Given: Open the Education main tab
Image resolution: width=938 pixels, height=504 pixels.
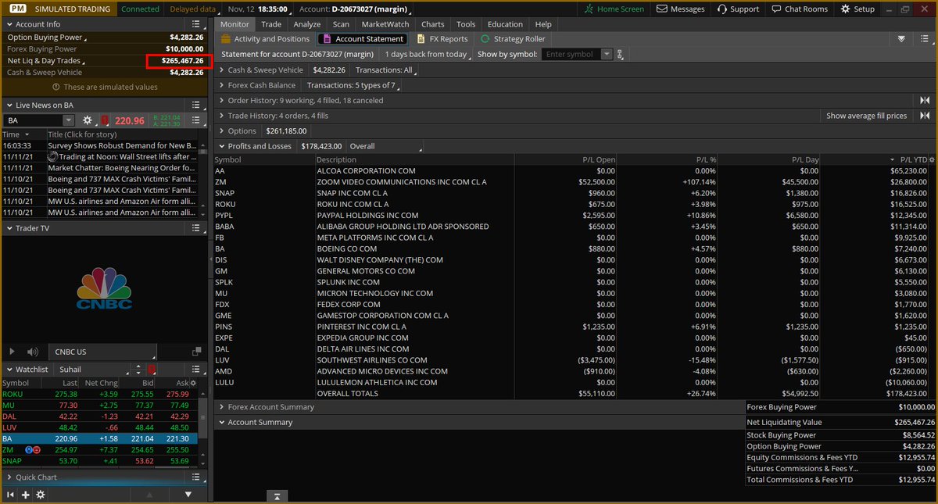Looking at the screenshot, I should 505,24.
